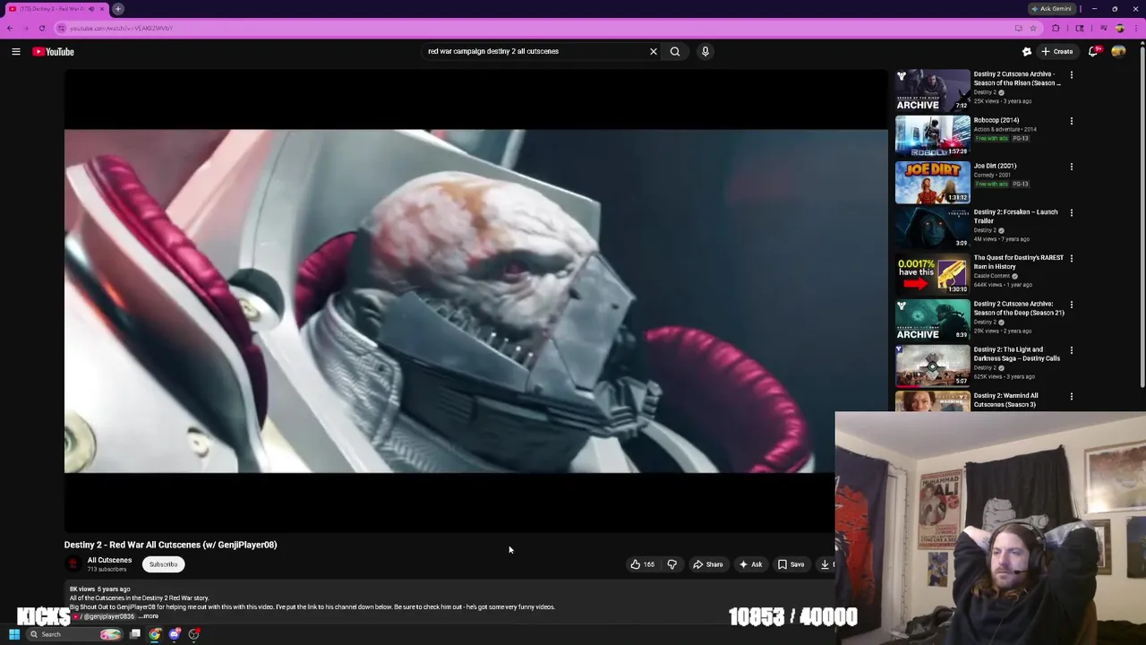Open Chrome three-dot menu
The image size is (1146, 645).
point(1137,28)
